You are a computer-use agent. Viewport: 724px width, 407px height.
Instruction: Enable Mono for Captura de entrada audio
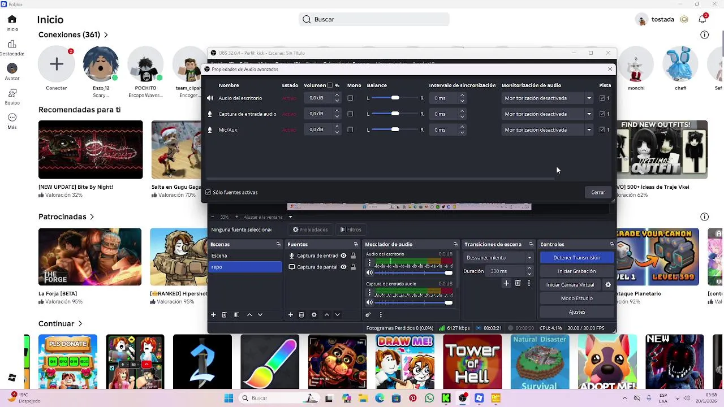click(x=350, y=114)
